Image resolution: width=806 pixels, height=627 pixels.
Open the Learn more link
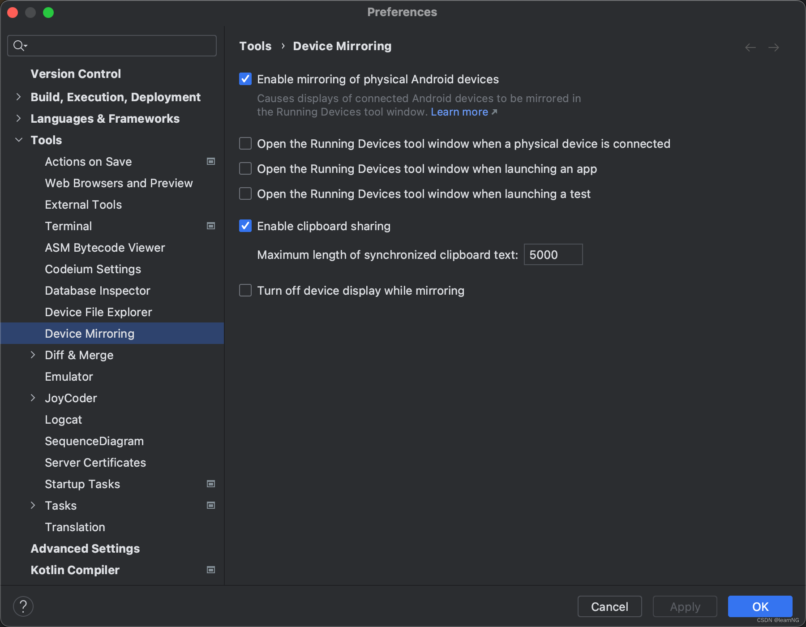coord(459,112)
